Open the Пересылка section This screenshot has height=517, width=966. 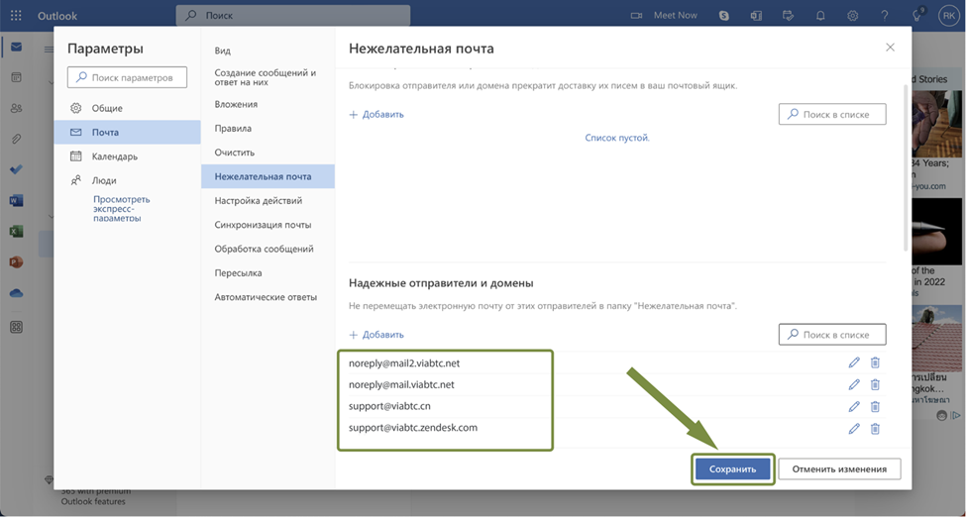pyautogui.click(x=268, y=272)
